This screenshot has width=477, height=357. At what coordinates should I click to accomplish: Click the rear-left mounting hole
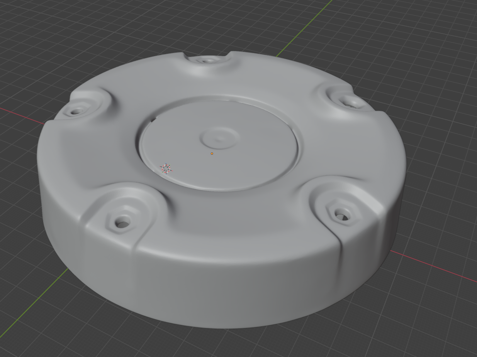point(77,111)
